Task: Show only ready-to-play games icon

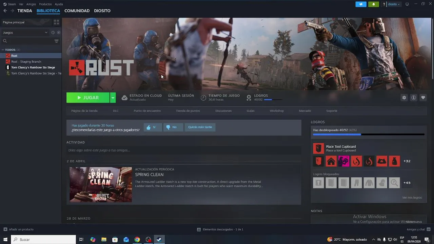Action: [59, 33]
